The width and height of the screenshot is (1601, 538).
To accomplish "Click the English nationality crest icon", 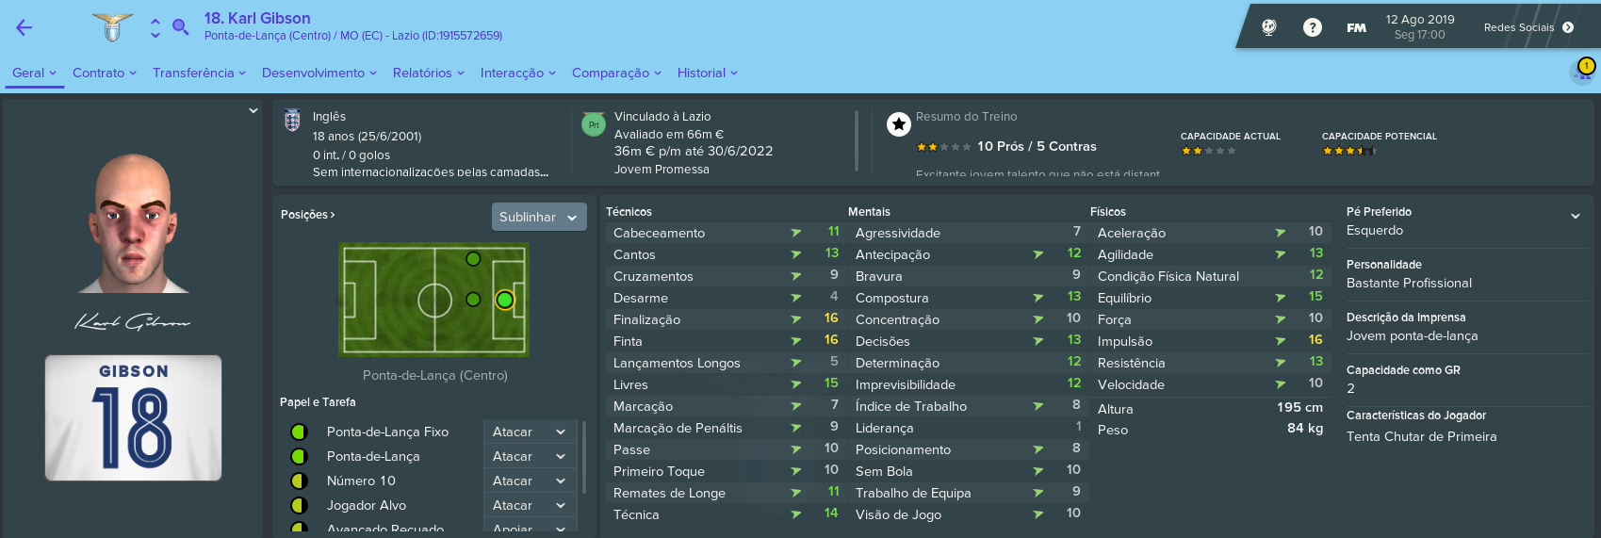I will [x=292, y=120].
